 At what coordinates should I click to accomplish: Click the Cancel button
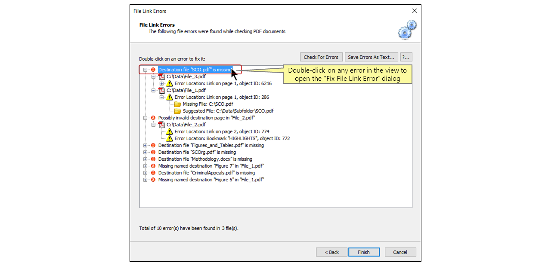click(x=400, y=252)
